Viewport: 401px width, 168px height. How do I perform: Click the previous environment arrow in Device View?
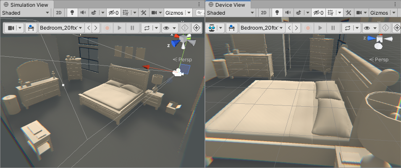289,28
